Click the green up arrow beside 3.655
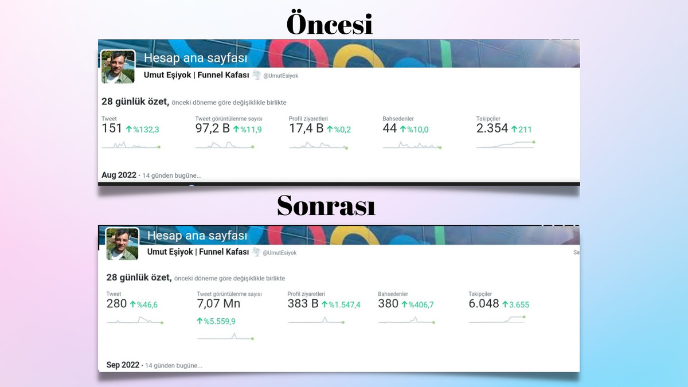This screenshot has width=688, height=387. point(506,304)
